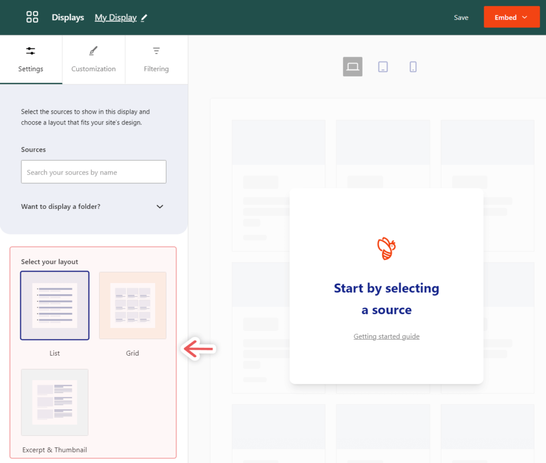This screenshot has height=463, width=546.
Task: Expand the 'Want to display a folder?' section
Action: (x=159, y=207)
